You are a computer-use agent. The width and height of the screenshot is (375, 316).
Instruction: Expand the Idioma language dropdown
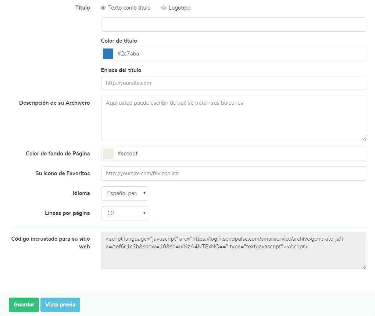pyautogui.click(x=125, y=193)
